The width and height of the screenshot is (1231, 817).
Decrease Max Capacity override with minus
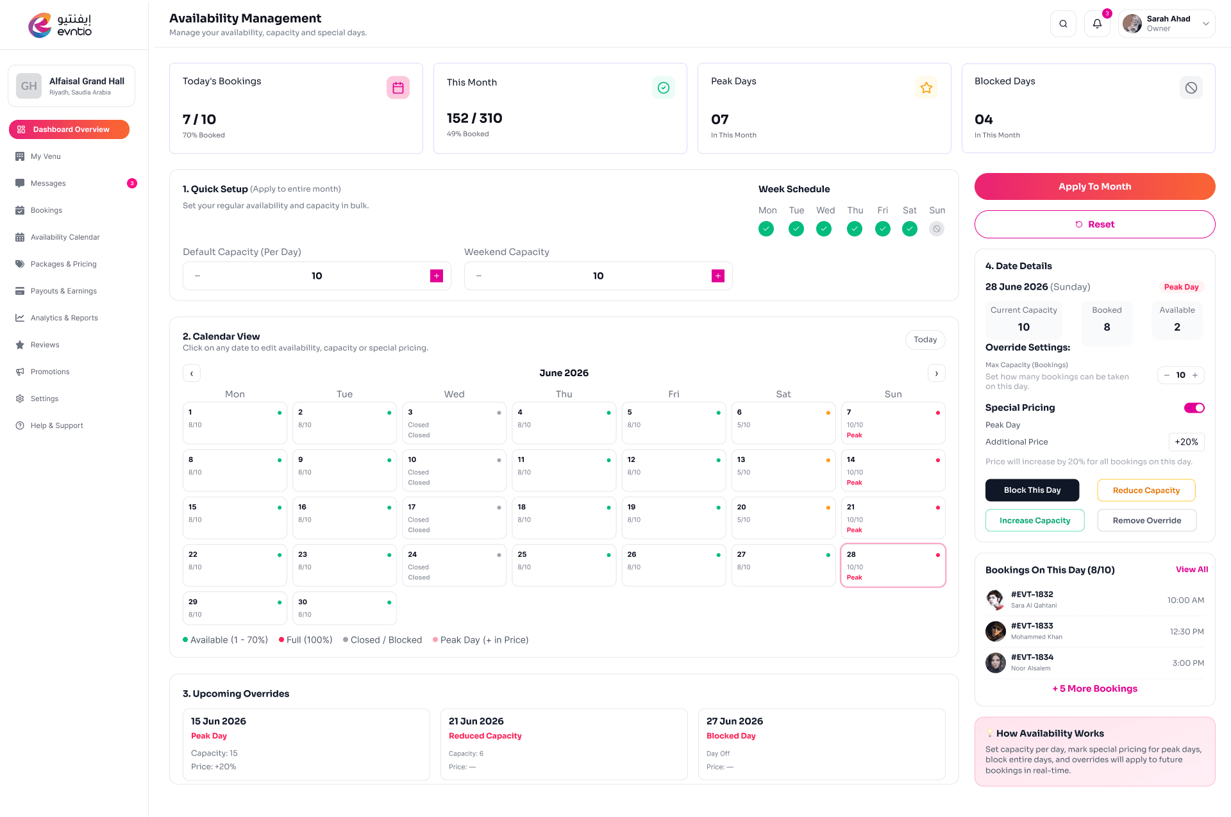(x=1167, y=375)
